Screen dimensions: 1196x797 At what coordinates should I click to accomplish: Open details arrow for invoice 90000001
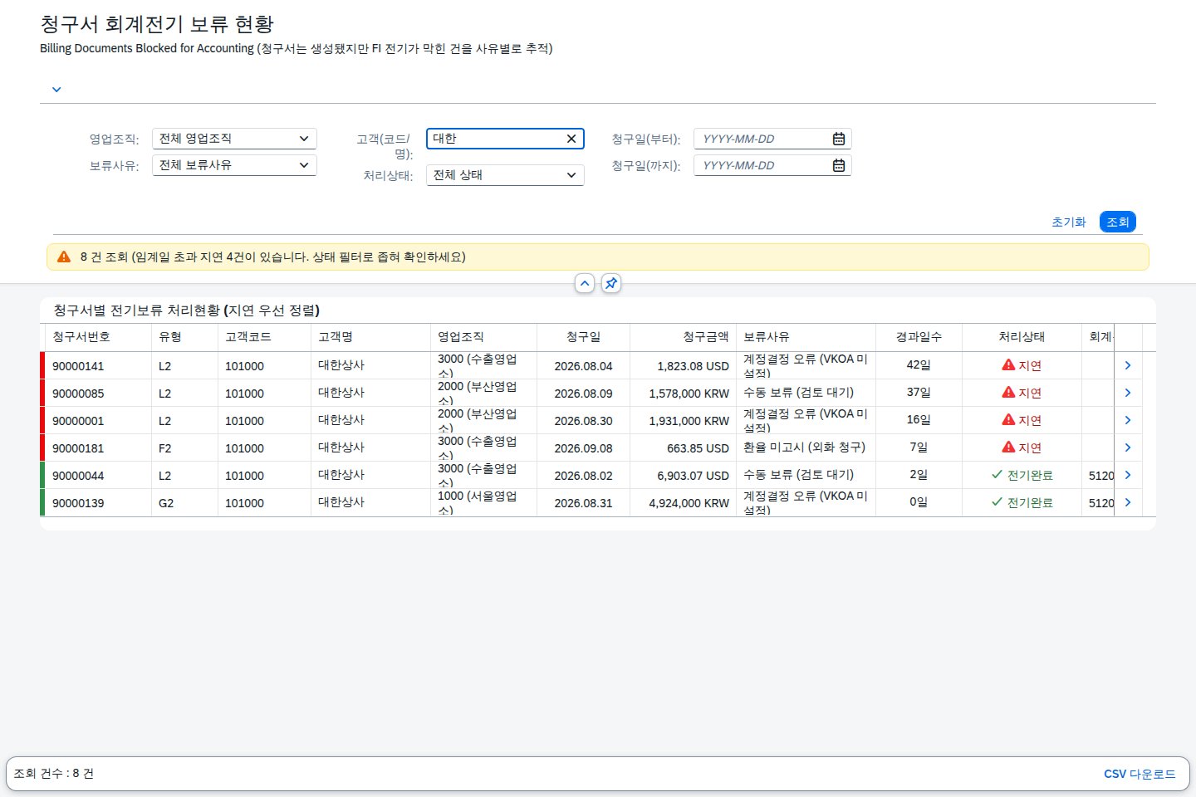click(x=1128, y=420)
